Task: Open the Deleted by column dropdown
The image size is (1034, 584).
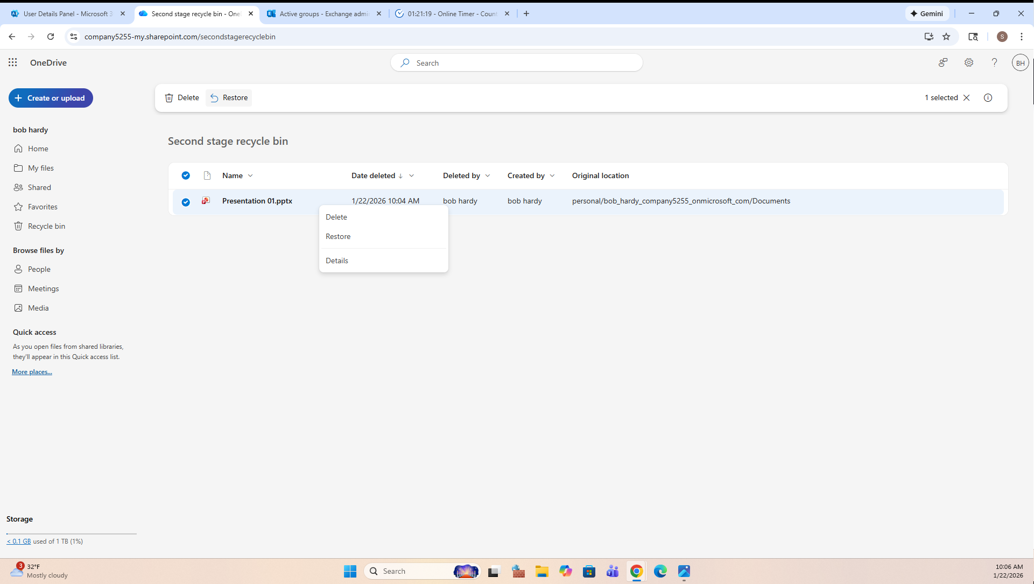Action: point(488,175)
